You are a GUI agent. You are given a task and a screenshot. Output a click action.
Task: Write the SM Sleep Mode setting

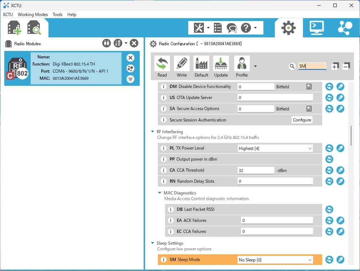click(x=340, y=260)
